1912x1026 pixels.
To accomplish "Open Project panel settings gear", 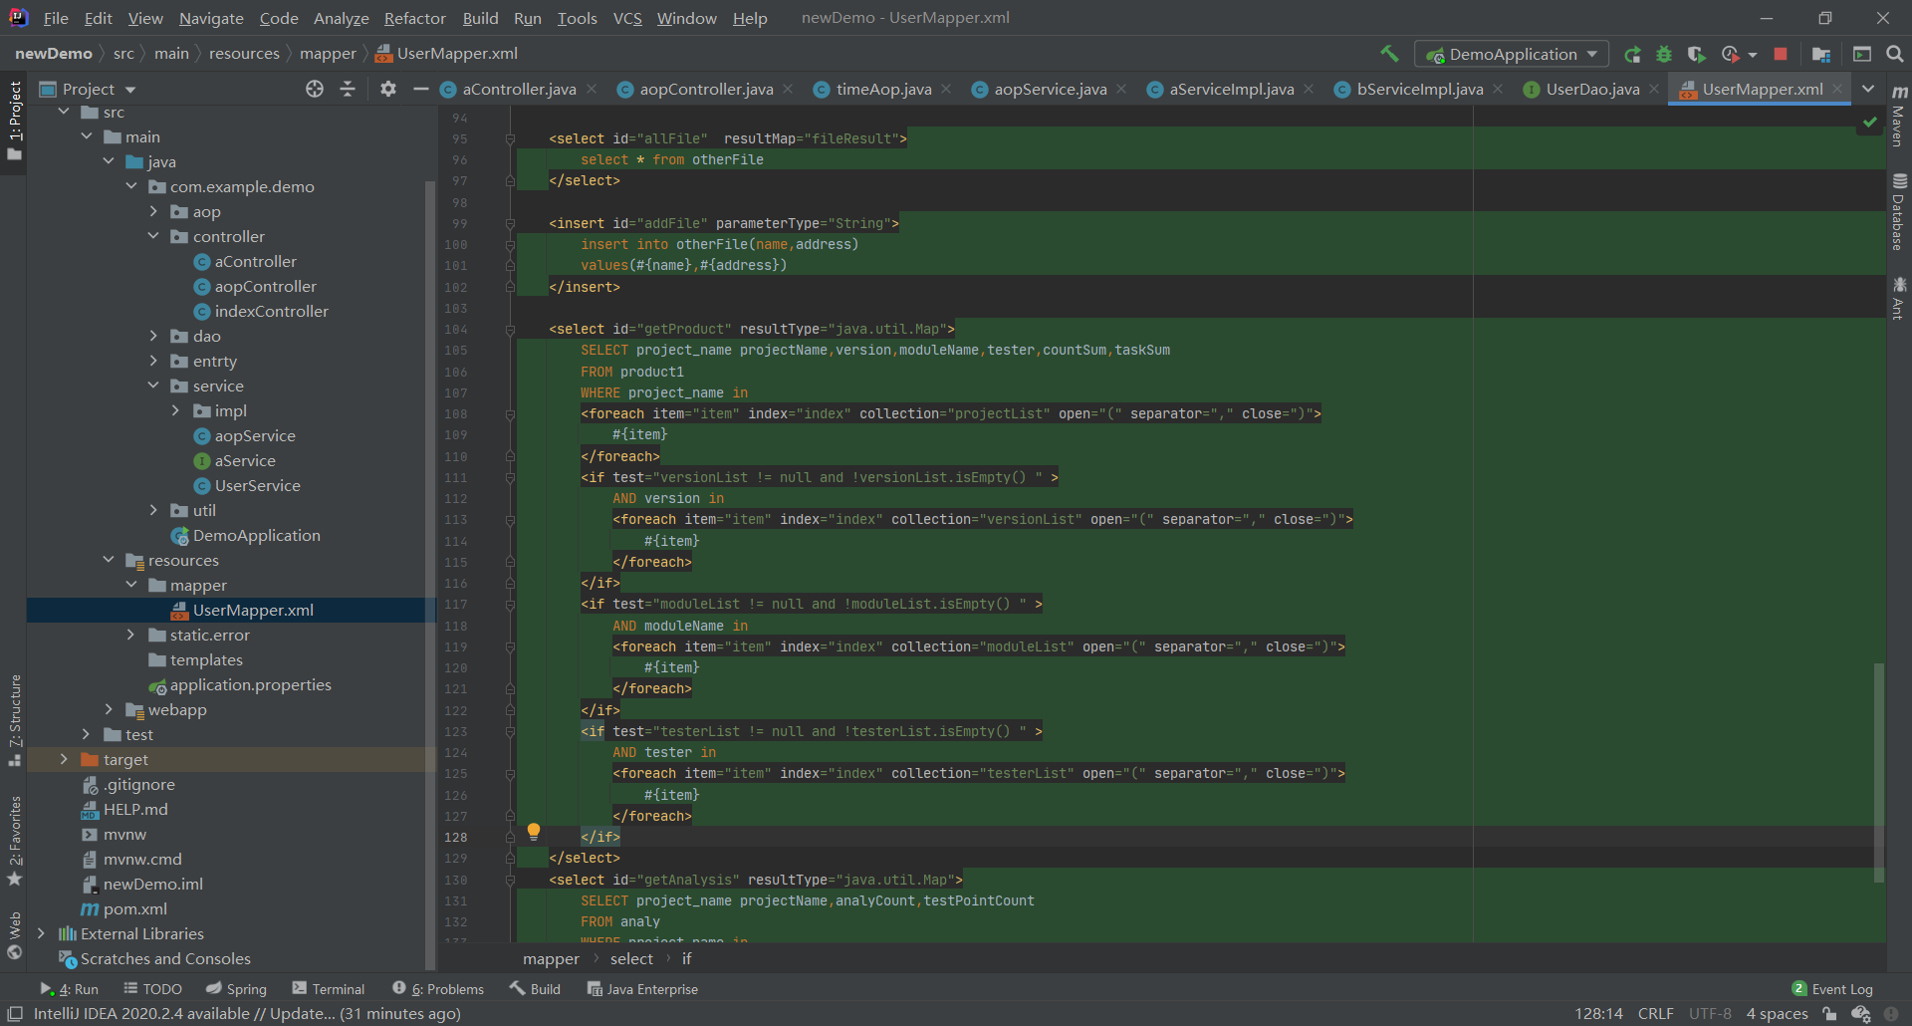I will [x=388, y=89].
